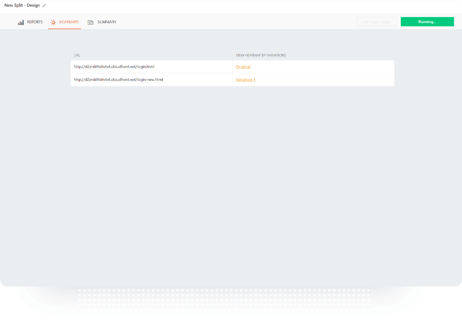Click the pencil icon to rename experiment
This screenshot has height=323, width=462.
coord(44,6)
